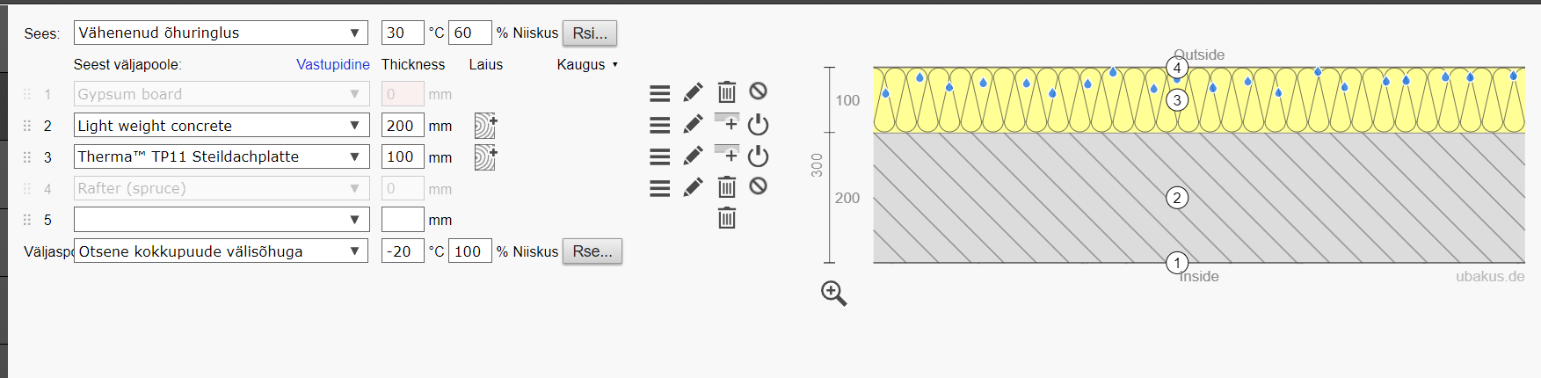Click the Vastupidine link
The height and width of the screenshot is (378, 1541).
click(x=332, y=64)
